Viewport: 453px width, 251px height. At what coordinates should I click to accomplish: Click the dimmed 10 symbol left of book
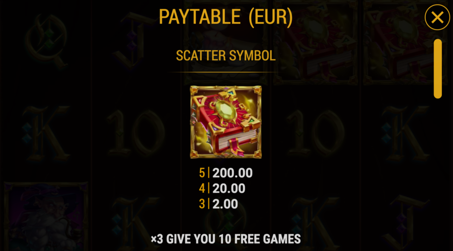coord(136,133)
